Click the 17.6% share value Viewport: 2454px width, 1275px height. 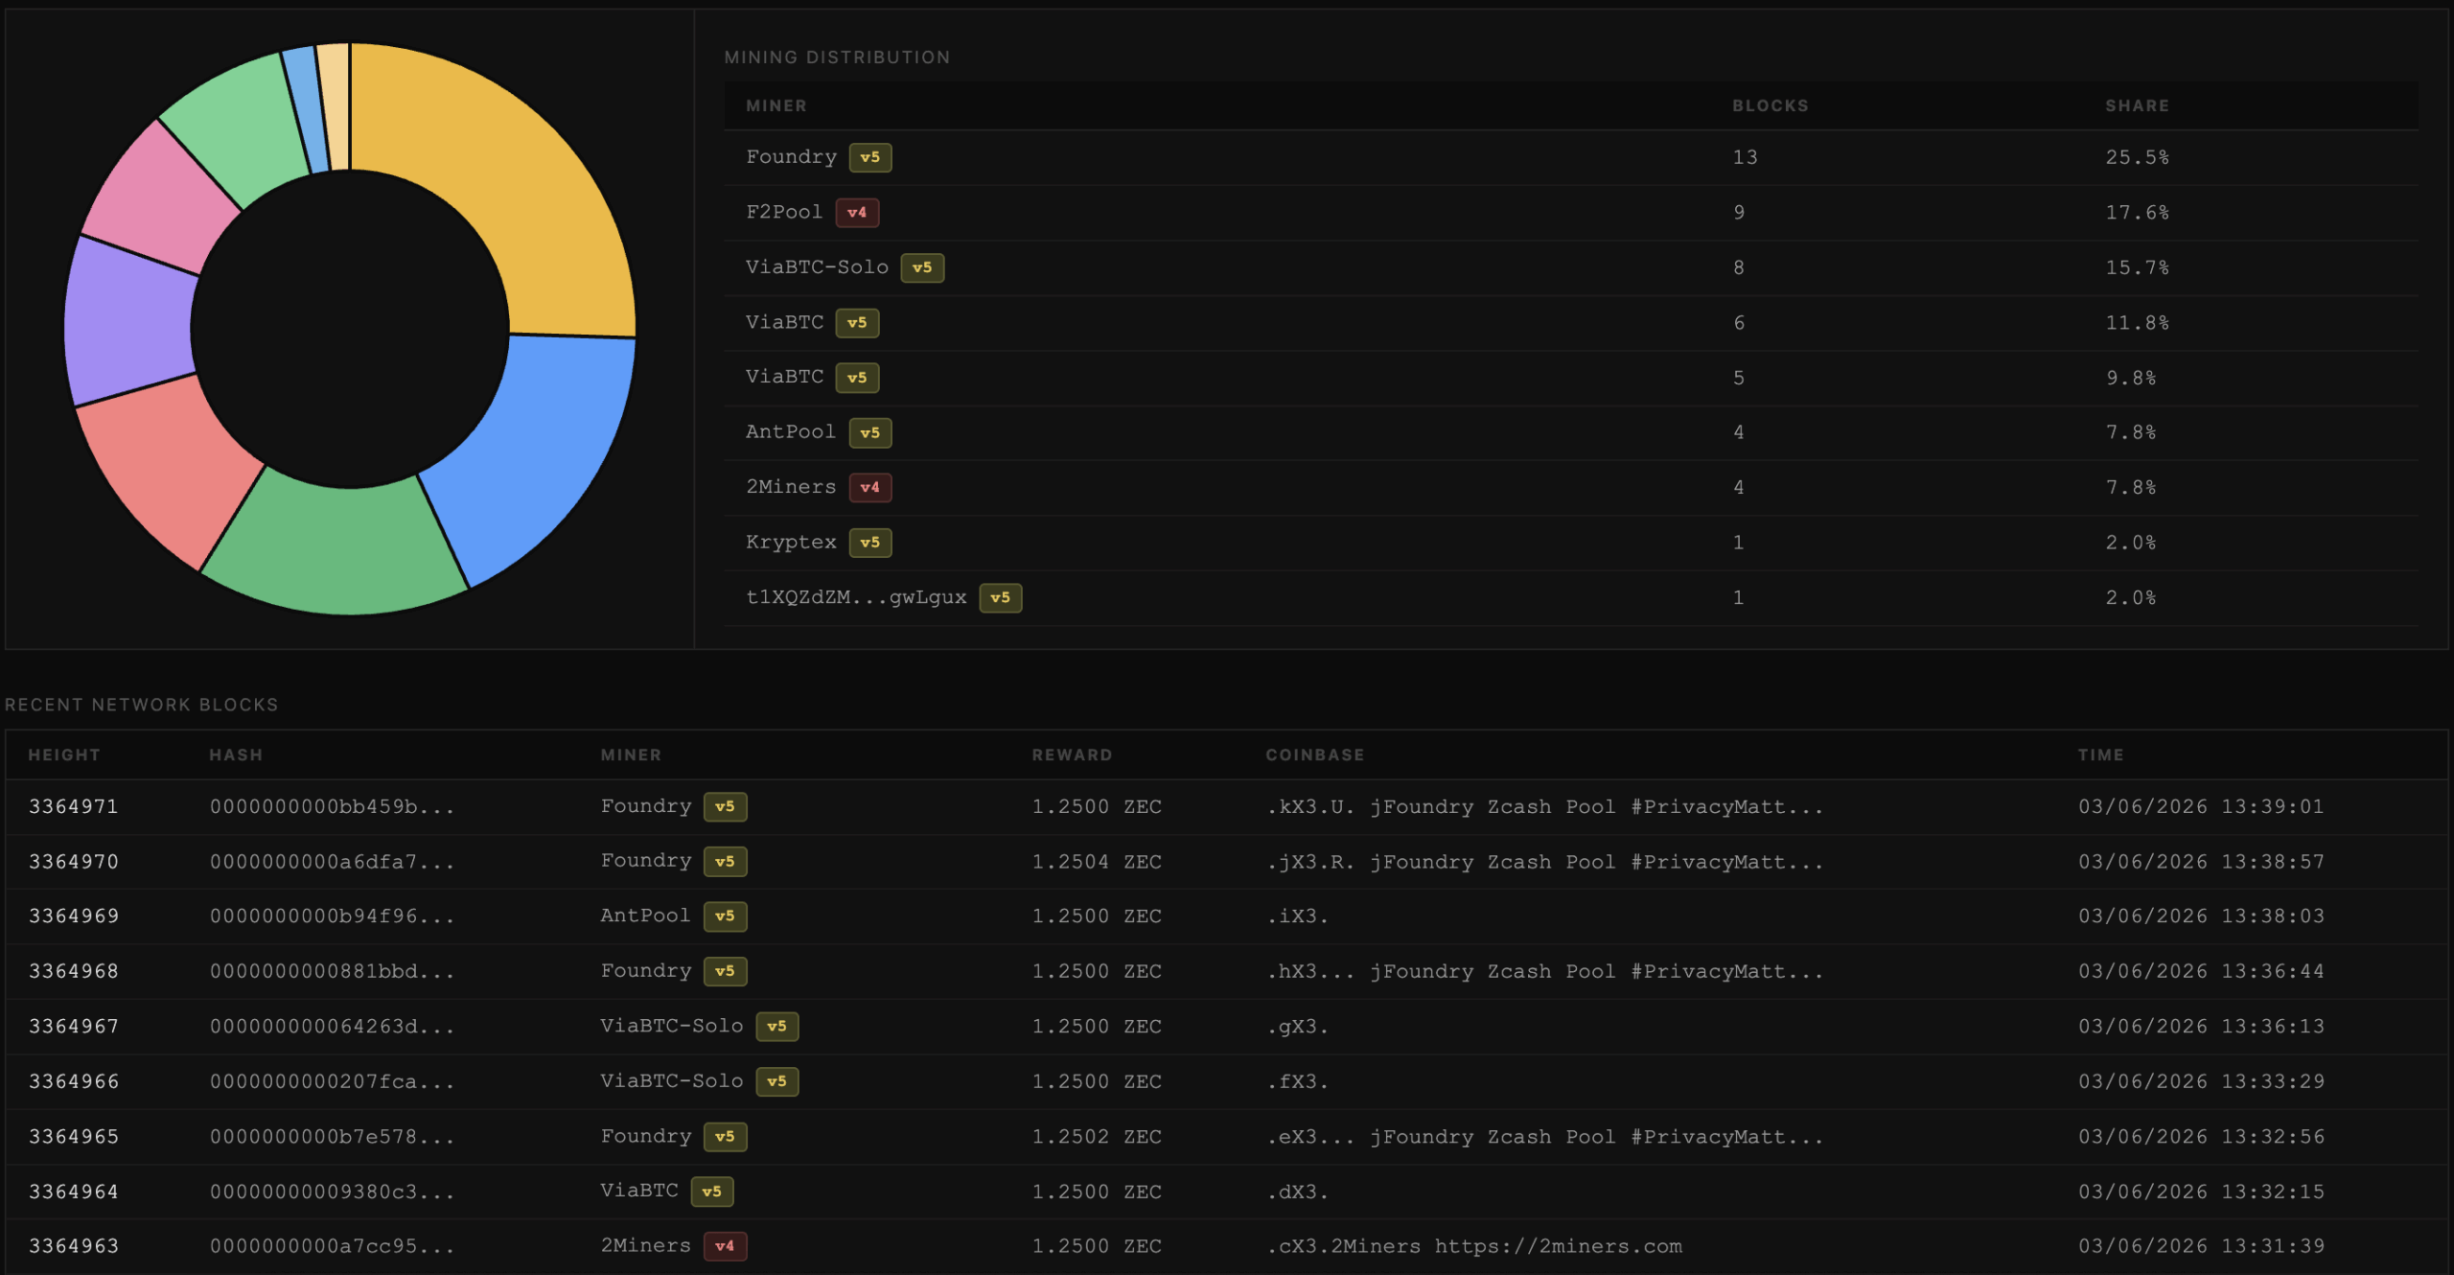[x=2137, y=213]
